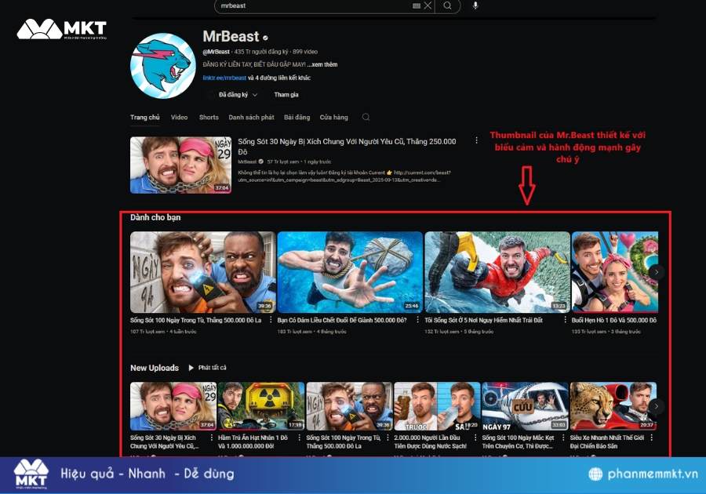
Task: Open options for Hầm Trú Ẩn Hạt Nhân video
Action: [300, 438]
